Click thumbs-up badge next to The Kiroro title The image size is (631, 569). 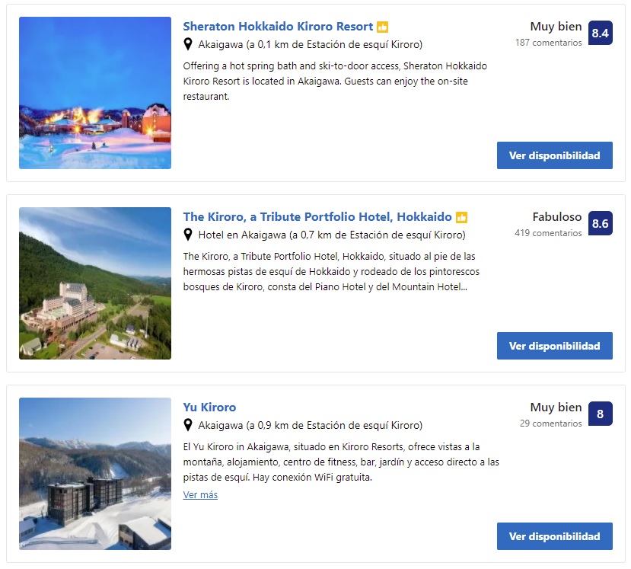[x=461, y=217]
